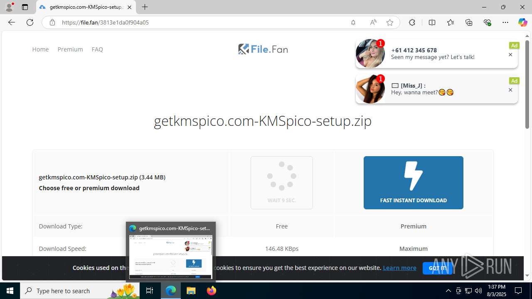Click the Maximum speed value
This screenshot has width=532, height=299.
[x=413, y=249]
